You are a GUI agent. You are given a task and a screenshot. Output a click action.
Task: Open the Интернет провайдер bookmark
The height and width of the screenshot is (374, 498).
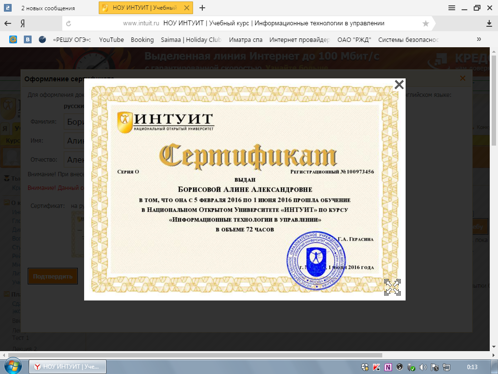tap(300, 40)
